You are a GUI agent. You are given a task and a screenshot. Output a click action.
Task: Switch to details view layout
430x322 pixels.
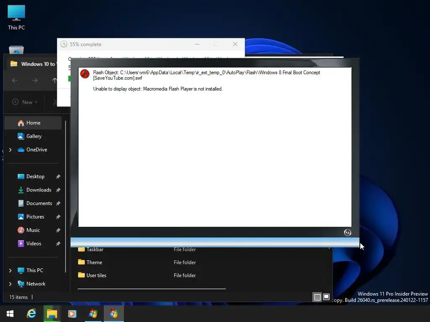[x=317, y=297]
